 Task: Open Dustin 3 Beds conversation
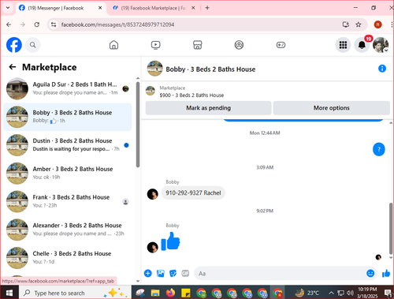click(68, 145)
